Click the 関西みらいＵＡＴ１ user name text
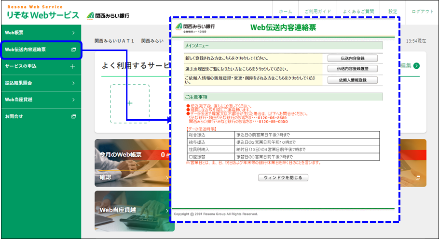The height and width of the screenshot is (239, 439). pos(114,41)
